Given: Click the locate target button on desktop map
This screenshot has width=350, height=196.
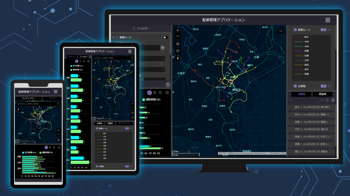Looking at the screenshot, I should [x=178, y=51].
